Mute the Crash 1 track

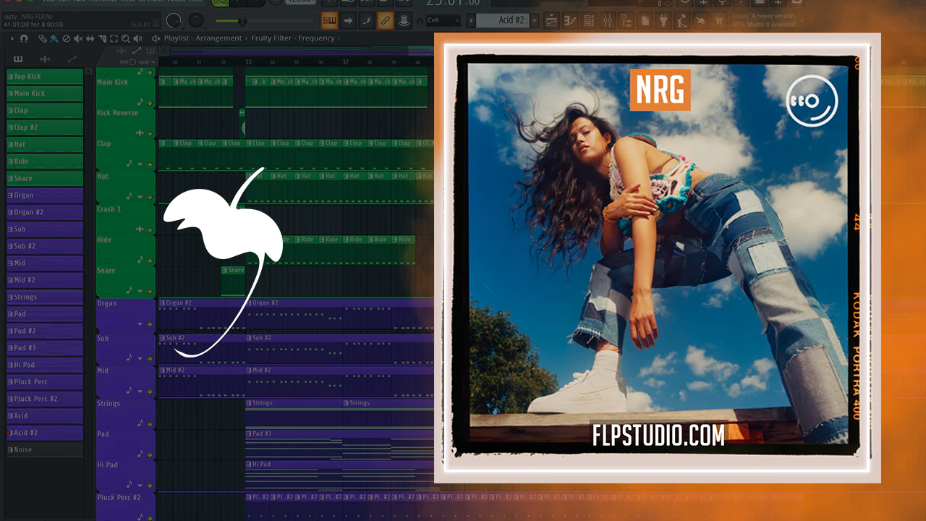pyautogui.click(x=150, y=229)
